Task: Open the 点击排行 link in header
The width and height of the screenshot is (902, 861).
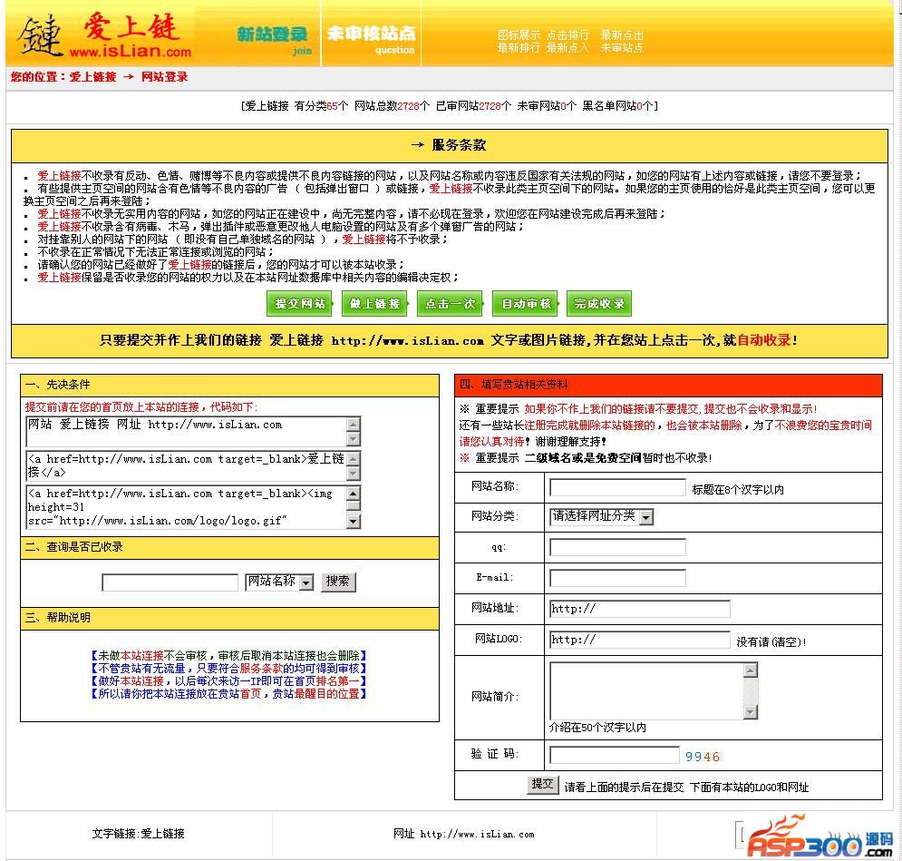Action: tap(567, 35)
